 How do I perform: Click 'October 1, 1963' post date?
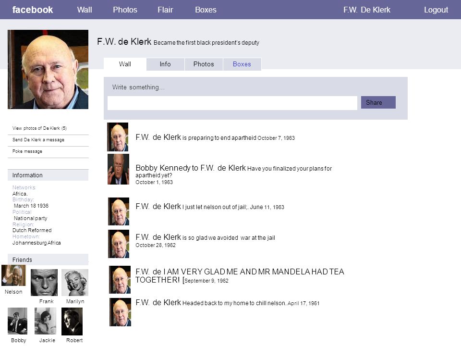coord(154,183)
